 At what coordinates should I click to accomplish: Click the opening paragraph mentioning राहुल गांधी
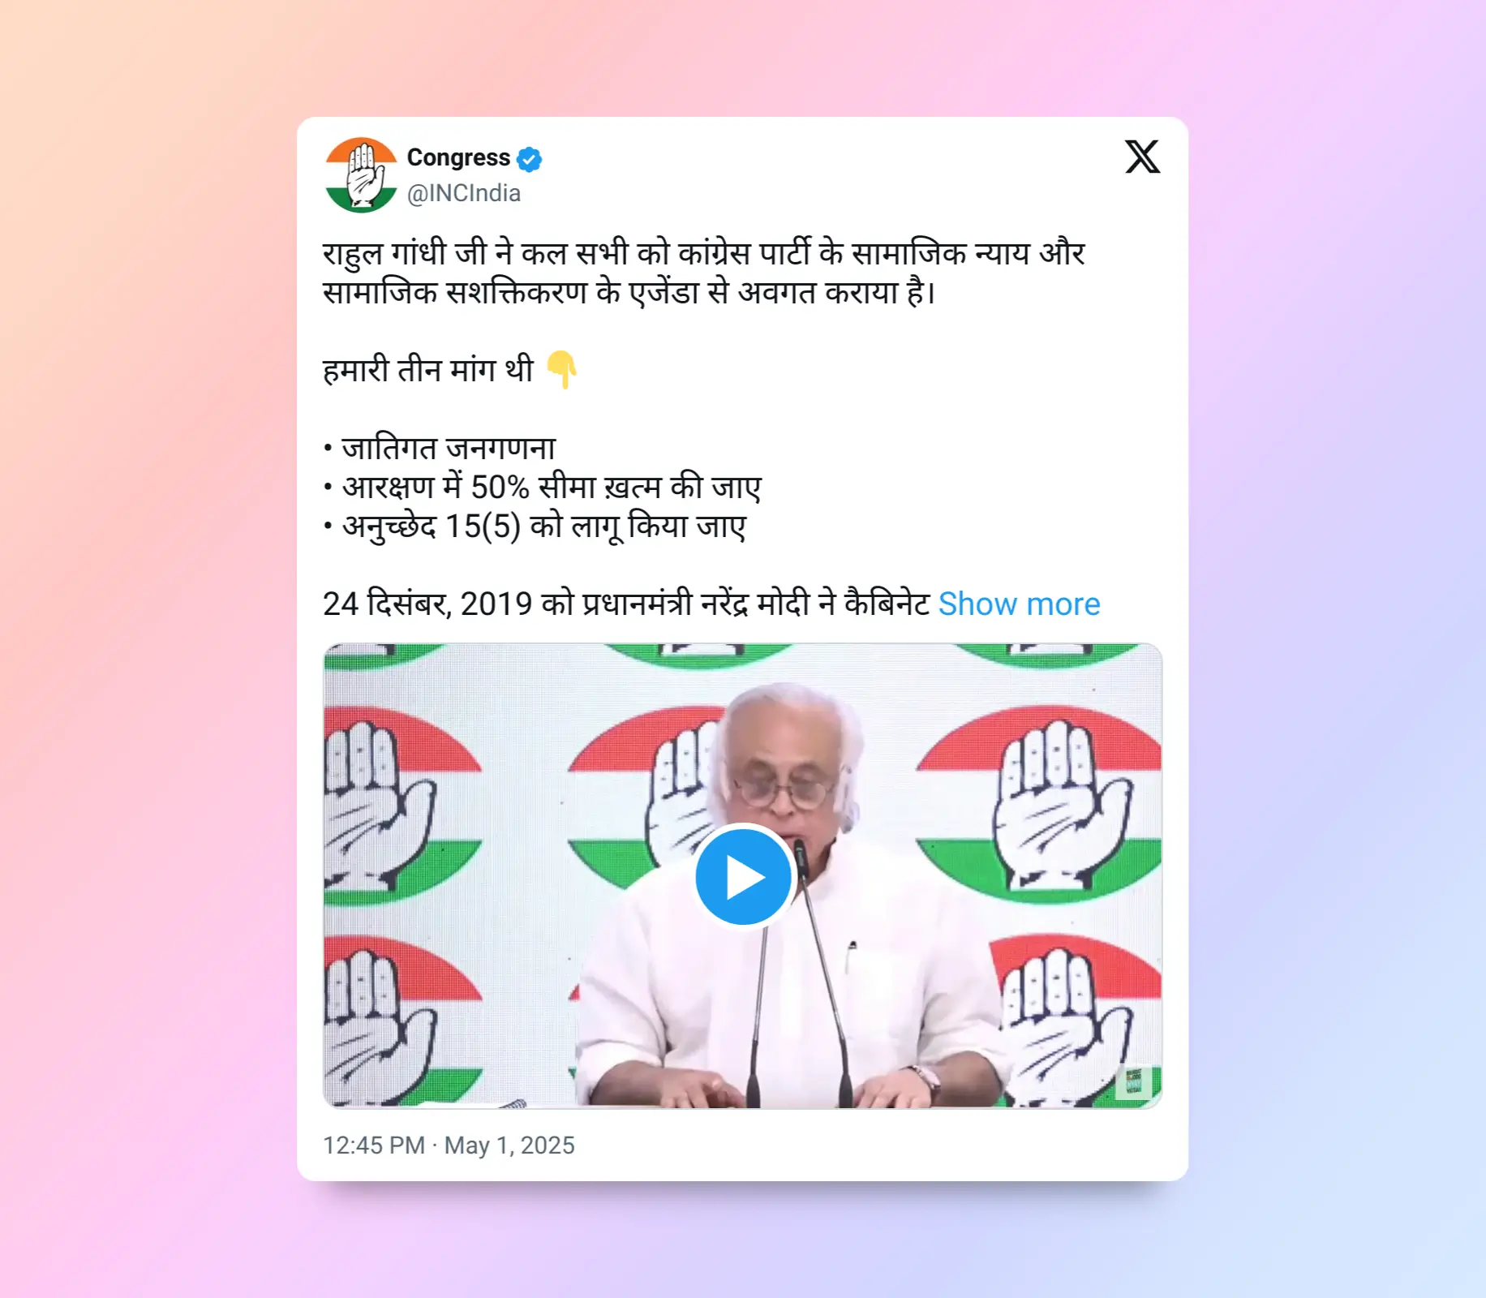click(x=704, y=273)
